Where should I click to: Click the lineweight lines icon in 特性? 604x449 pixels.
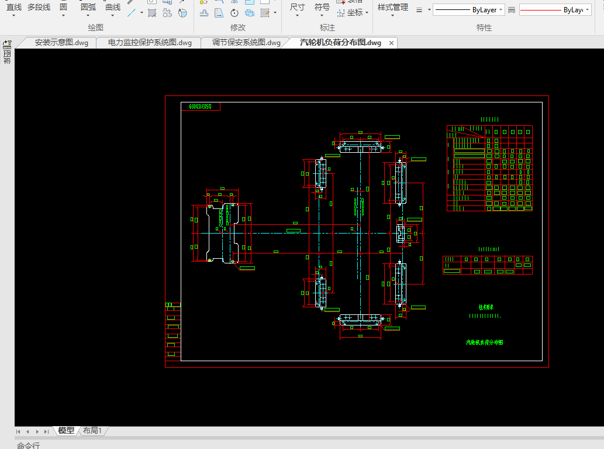click(x=419, y=10)
